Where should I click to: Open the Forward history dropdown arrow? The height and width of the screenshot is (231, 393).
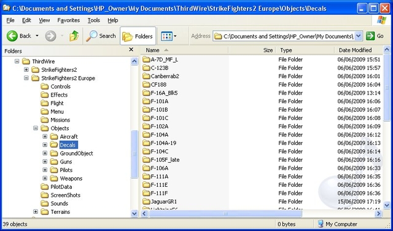click(62, 36)
